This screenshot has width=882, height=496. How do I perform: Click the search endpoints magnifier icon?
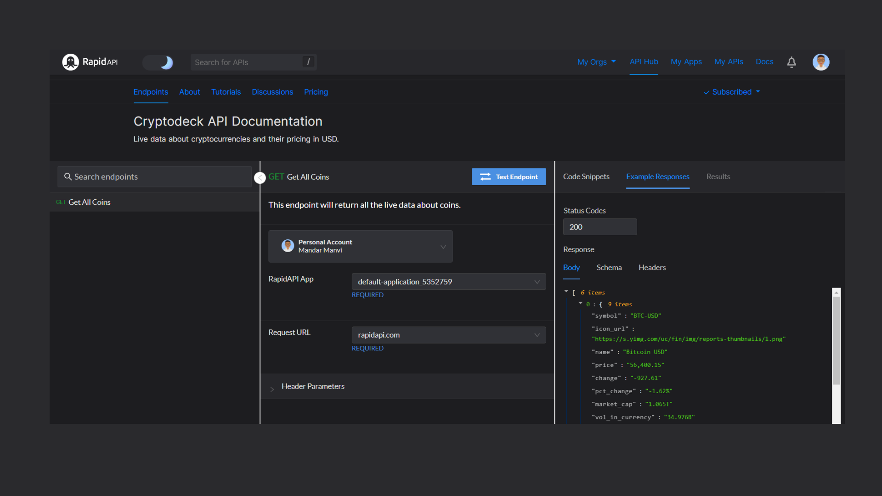click(68, 177)
